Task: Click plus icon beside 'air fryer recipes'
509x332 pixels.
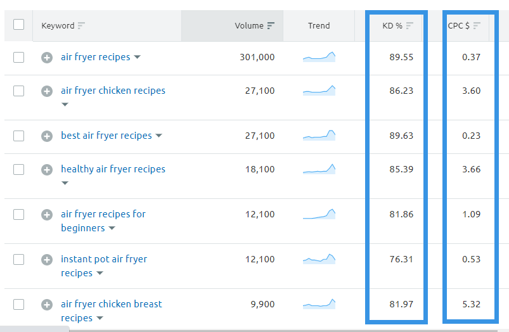Action: pos(46,58)
